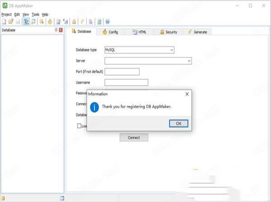Close the Database side panel with red X

click(x=61, y=30)
